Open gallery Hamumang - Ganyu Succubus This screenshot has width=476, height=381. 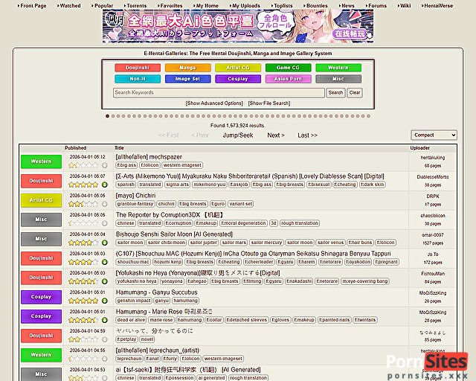(157, 292)
